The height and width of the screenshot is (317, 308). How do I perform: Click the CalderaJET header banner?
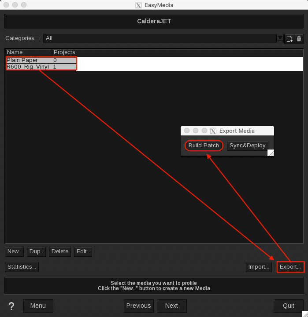pos(154,21)
